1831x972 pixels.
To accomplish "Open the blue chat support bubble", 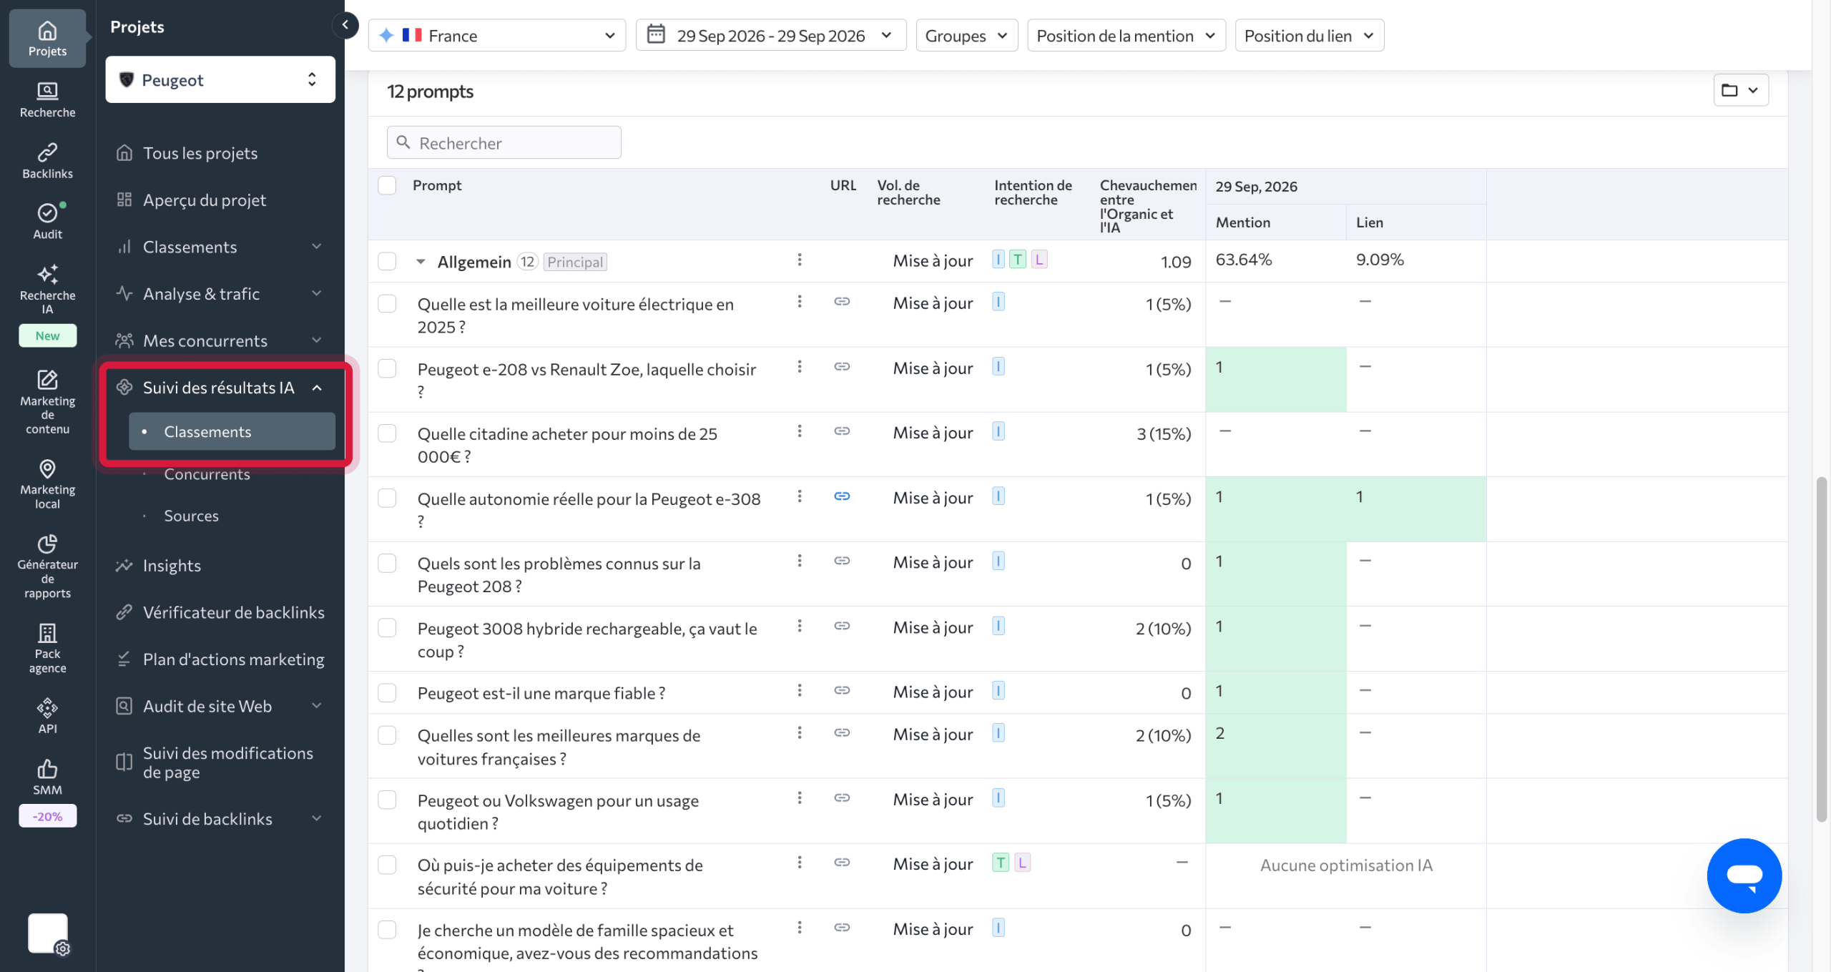I will (1744, 875).
